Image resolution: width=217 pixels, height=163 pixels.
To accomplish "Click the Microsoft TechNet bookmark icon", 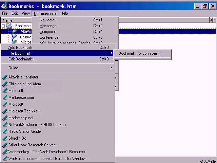I will pos(5,111).
